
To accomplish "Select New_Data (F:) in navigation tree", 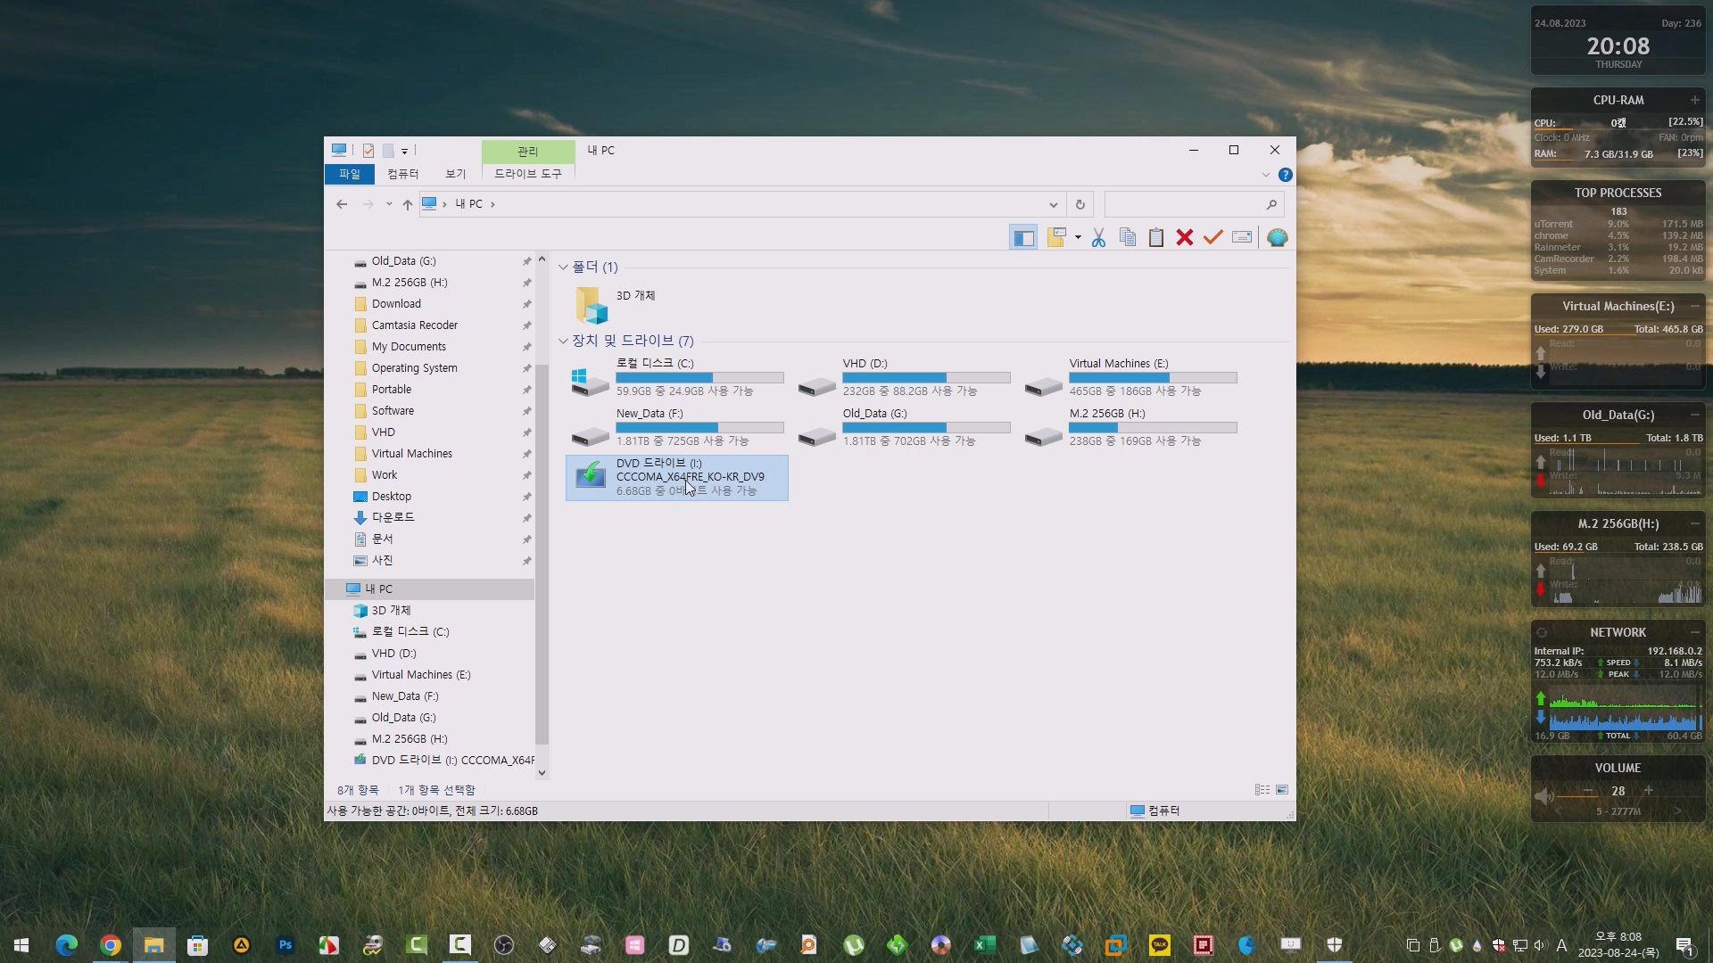I will pos(405,696).
